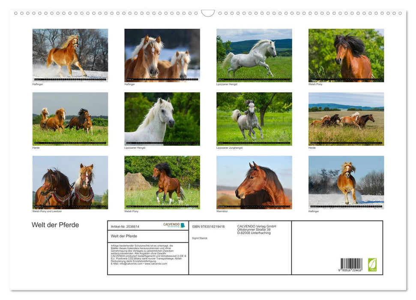The image size is (416, 300).
Task: Click the date strip on the Herde meadow image
Action: click(70, 142)
